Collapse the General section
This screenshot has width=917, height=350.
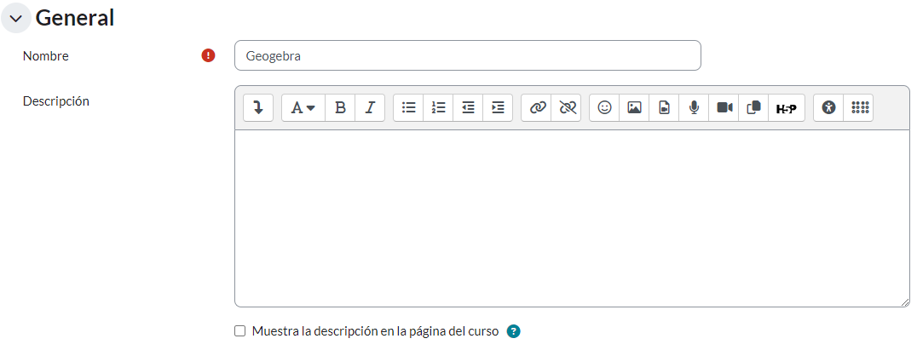coord(15,18)
